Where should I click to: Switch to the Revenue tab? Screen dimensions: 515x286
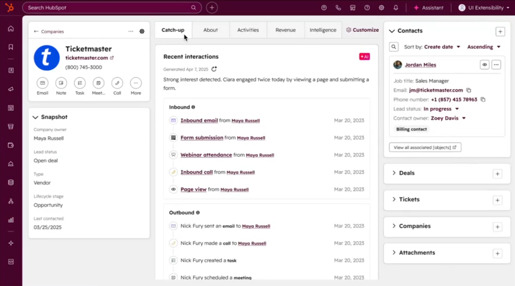pos(285,30)
